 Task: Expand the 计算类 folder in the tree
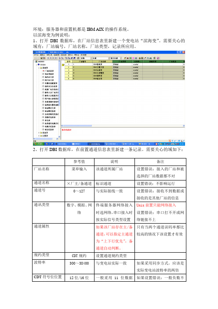click(x=39, y=136)
